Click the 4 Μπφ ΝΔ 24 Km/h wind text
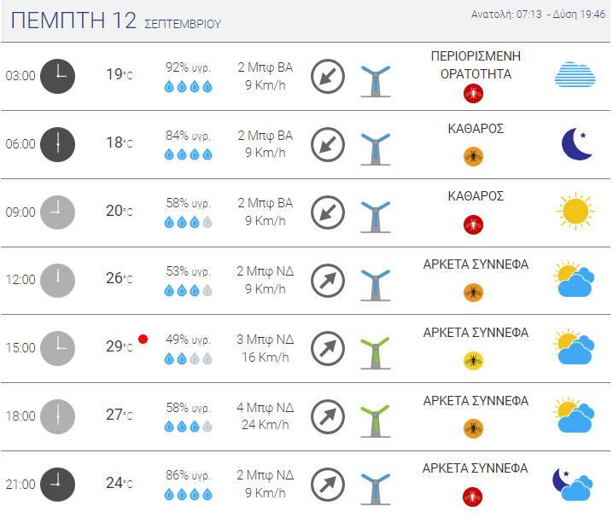The height and width of the screenshot is (517, 613). point(265,415)
